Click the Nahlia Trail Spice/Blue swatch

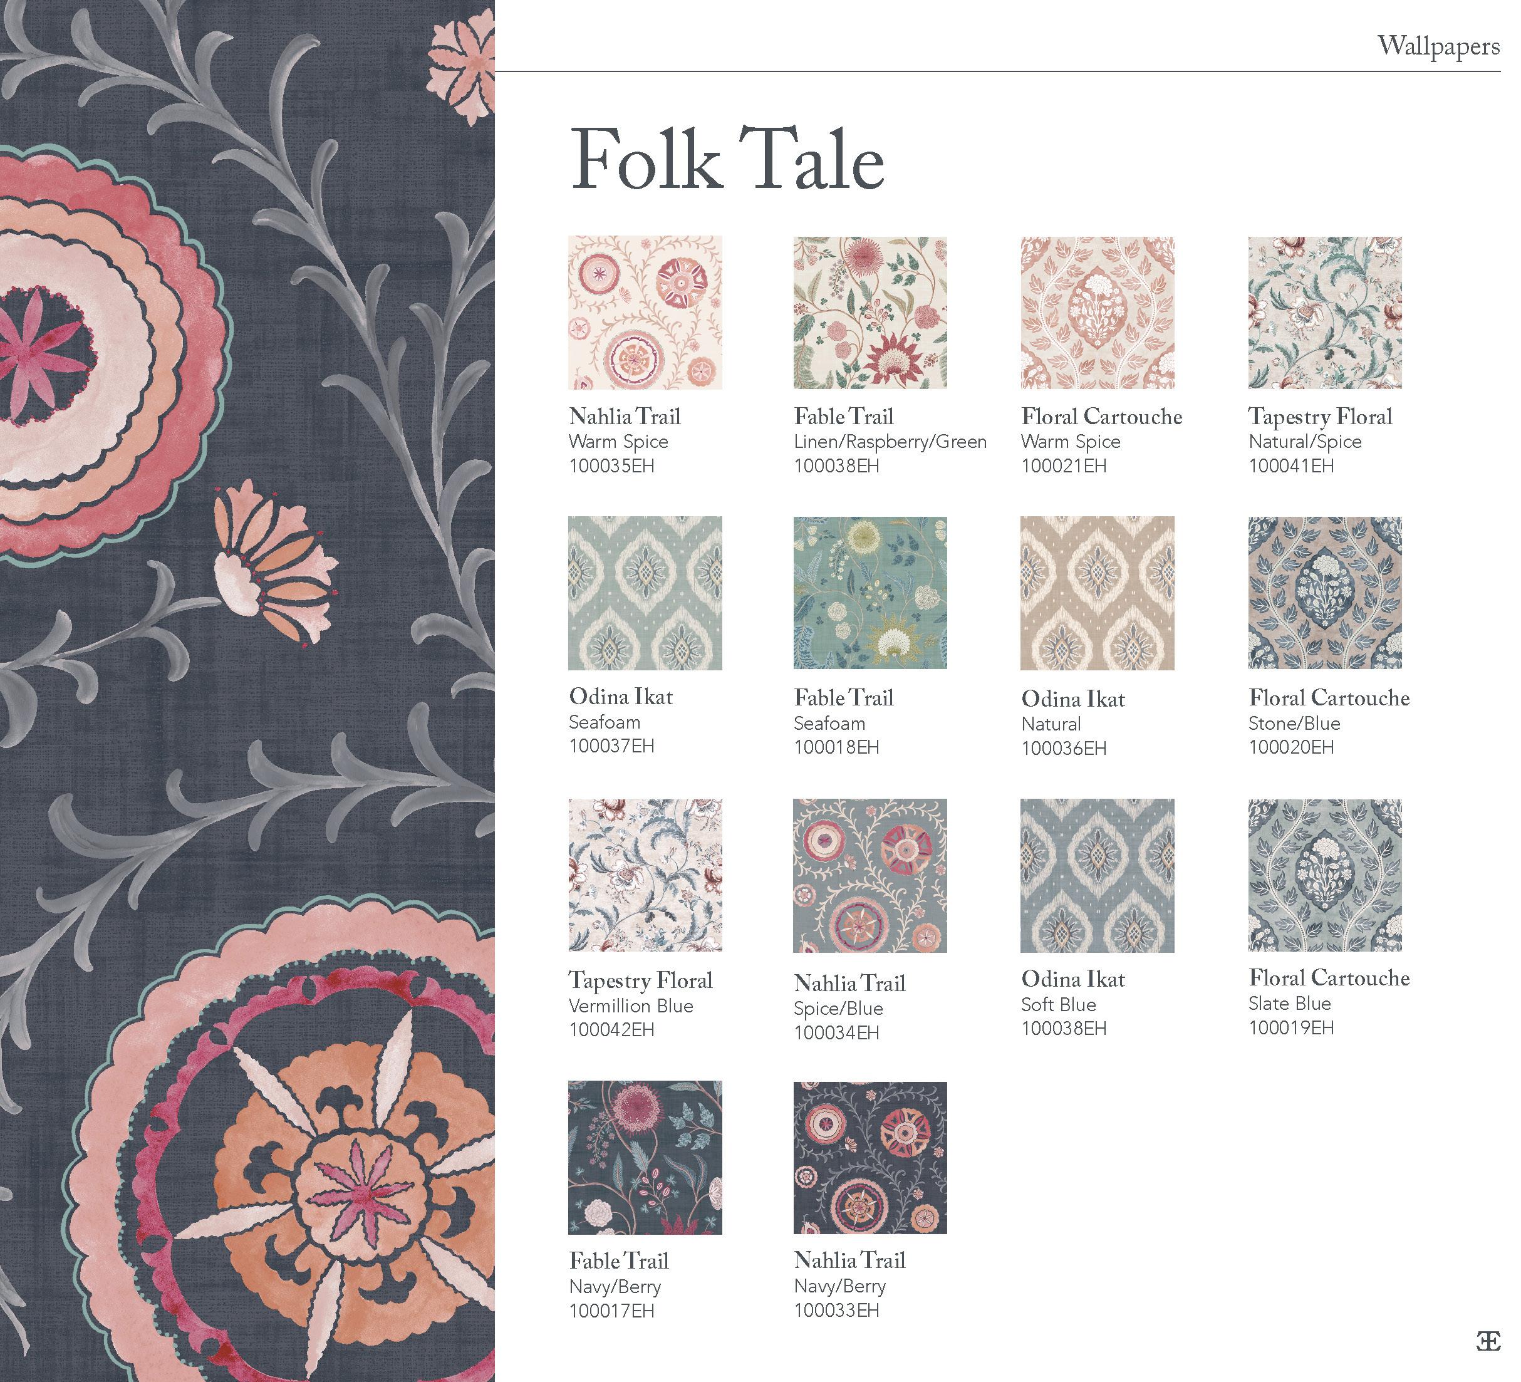coord(870,875)
